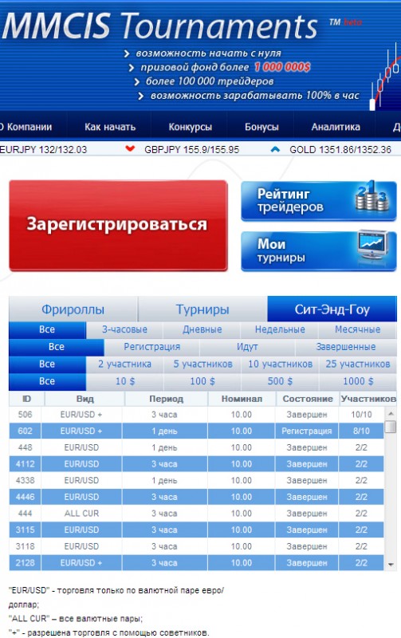Sort table by Период column header
This screenshot has width=401, height=638.
(x=166, y=399)
